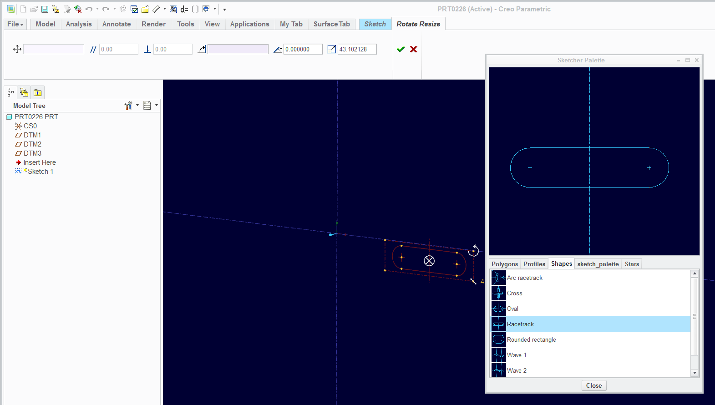Screen dimensions: 715x405
Task: Click the parentheses parameters icon
Action: tap(195, 9)
